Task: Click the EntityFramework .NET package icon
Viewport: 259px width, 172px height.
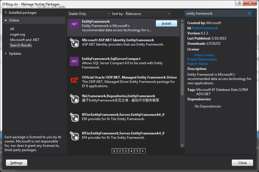Action: (74, 24)
